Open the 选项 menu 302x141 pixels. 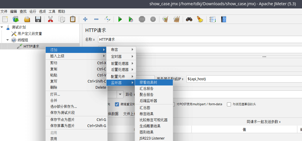pyautogui.click(x=42, y=12)
